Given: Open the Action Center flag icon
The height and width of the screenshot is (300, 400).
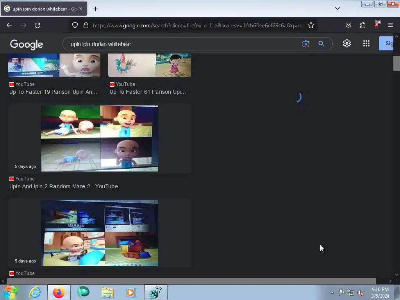Looking at the screenshot, I should pyautogui.click(x=341, y=293).
